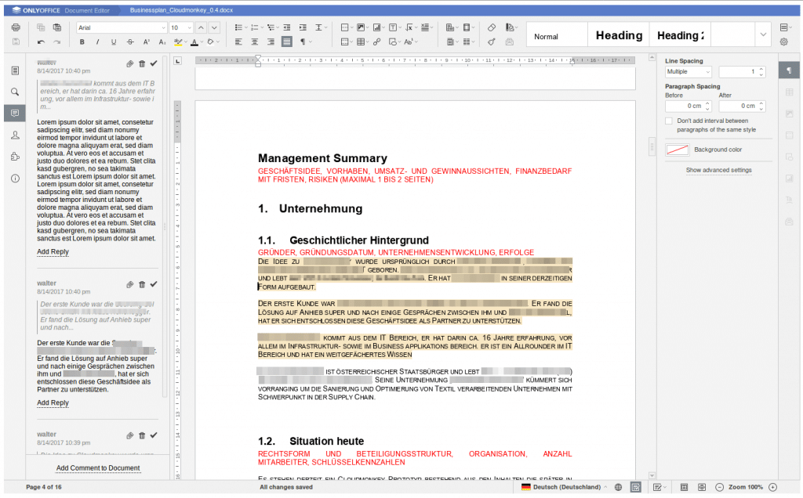Screen dimensions: 803x498
Task: Expand the numbered list options
Action: tap(262, 27)
